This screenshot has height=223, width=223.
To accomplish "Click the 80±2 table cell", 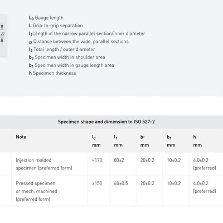I will click(119, 160).
